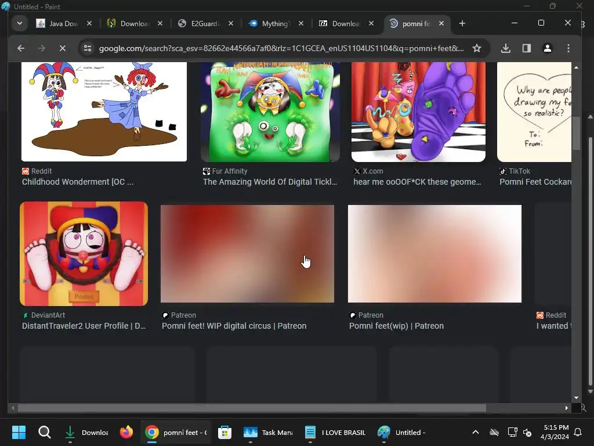The width and height of the screenshot is (594, 446).
Task: Switch to the E2Guardian tab
Action: 205,23
